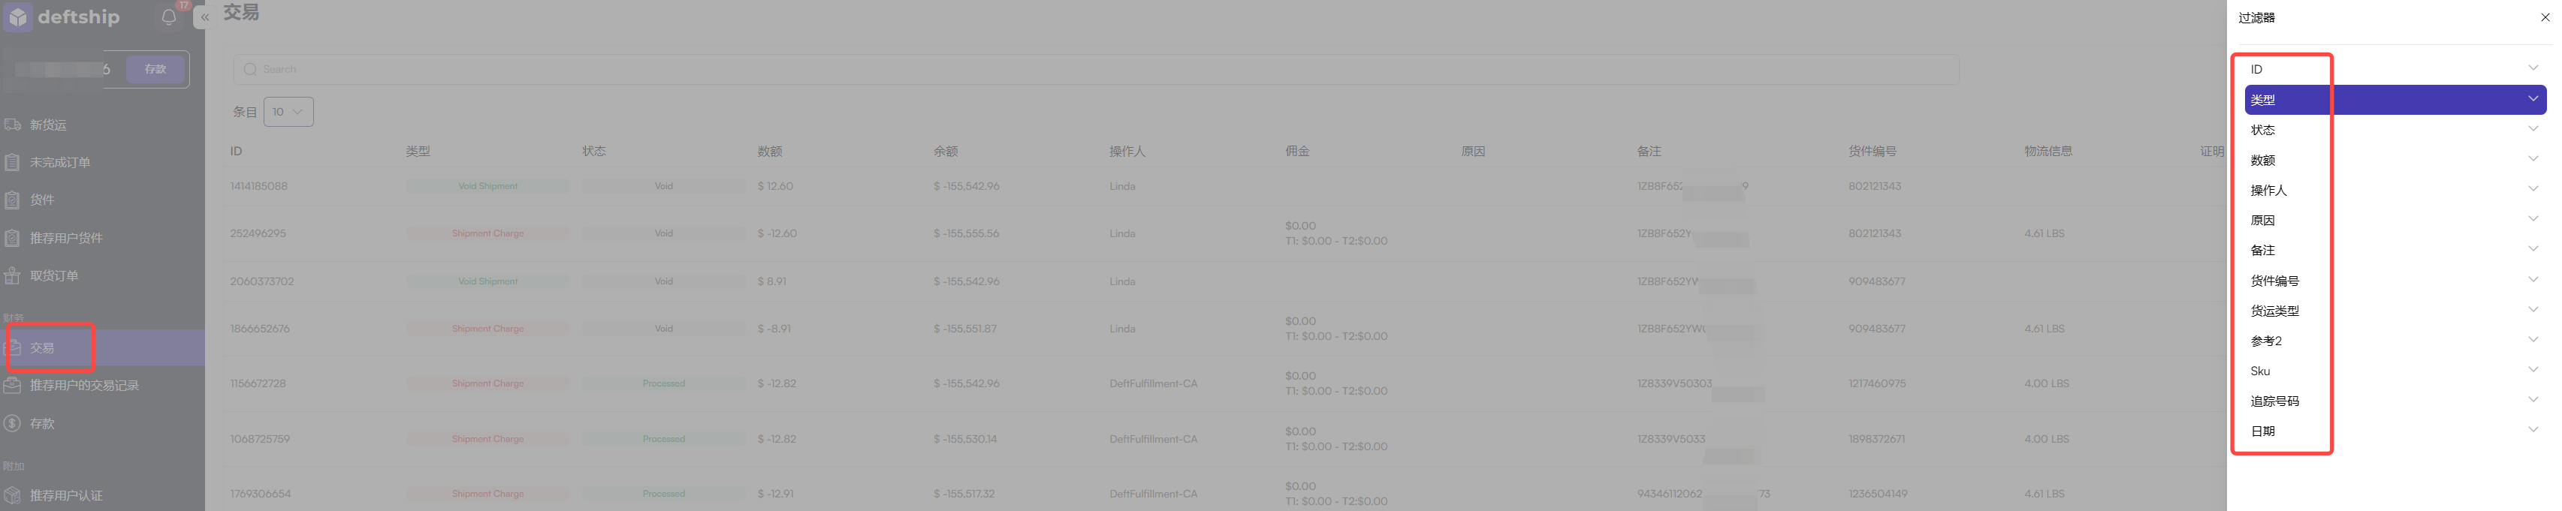Viewport: 2562px width, 511px height.
Task: Click the Search input field
Action: (1096, 70)
